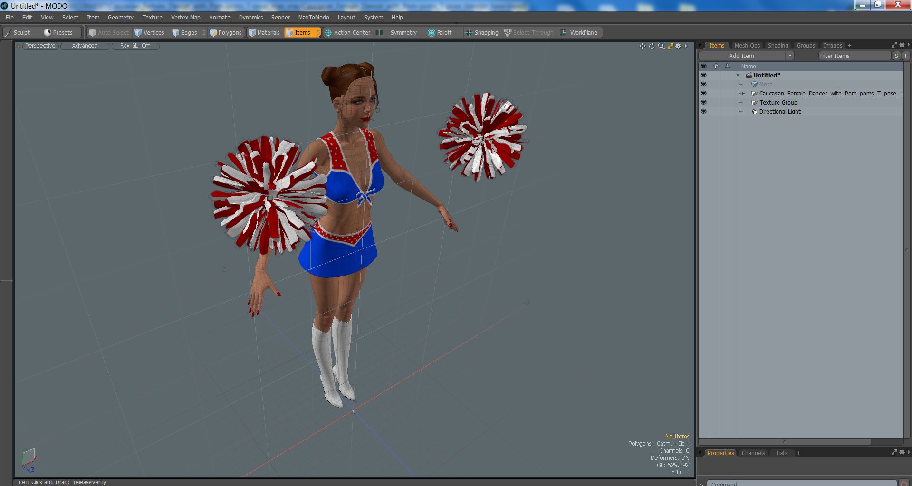Open the Channels tab

(x=753, y=453)
